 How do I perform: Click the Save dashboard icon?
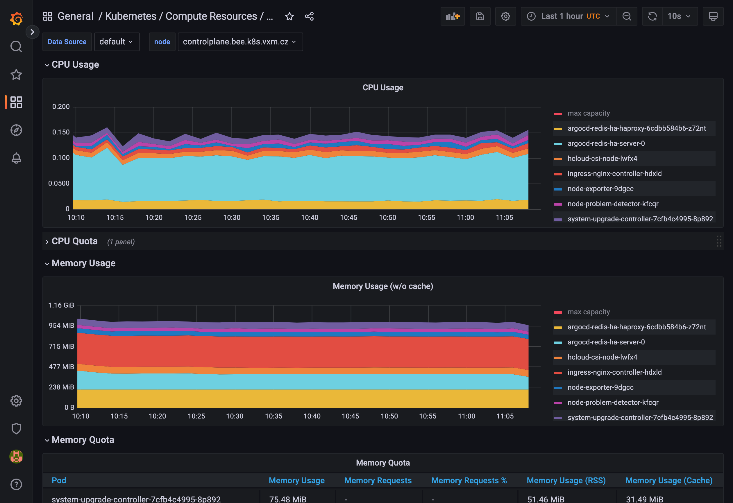click(480, 16)
